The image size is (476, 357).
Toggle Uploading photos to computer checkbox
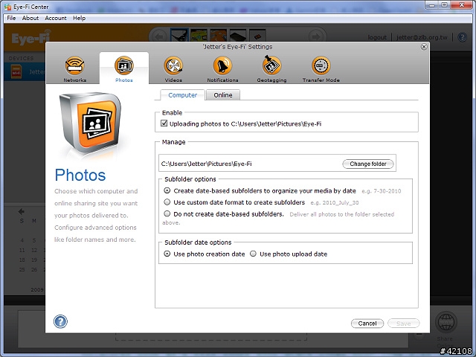(x=164, y=123)
